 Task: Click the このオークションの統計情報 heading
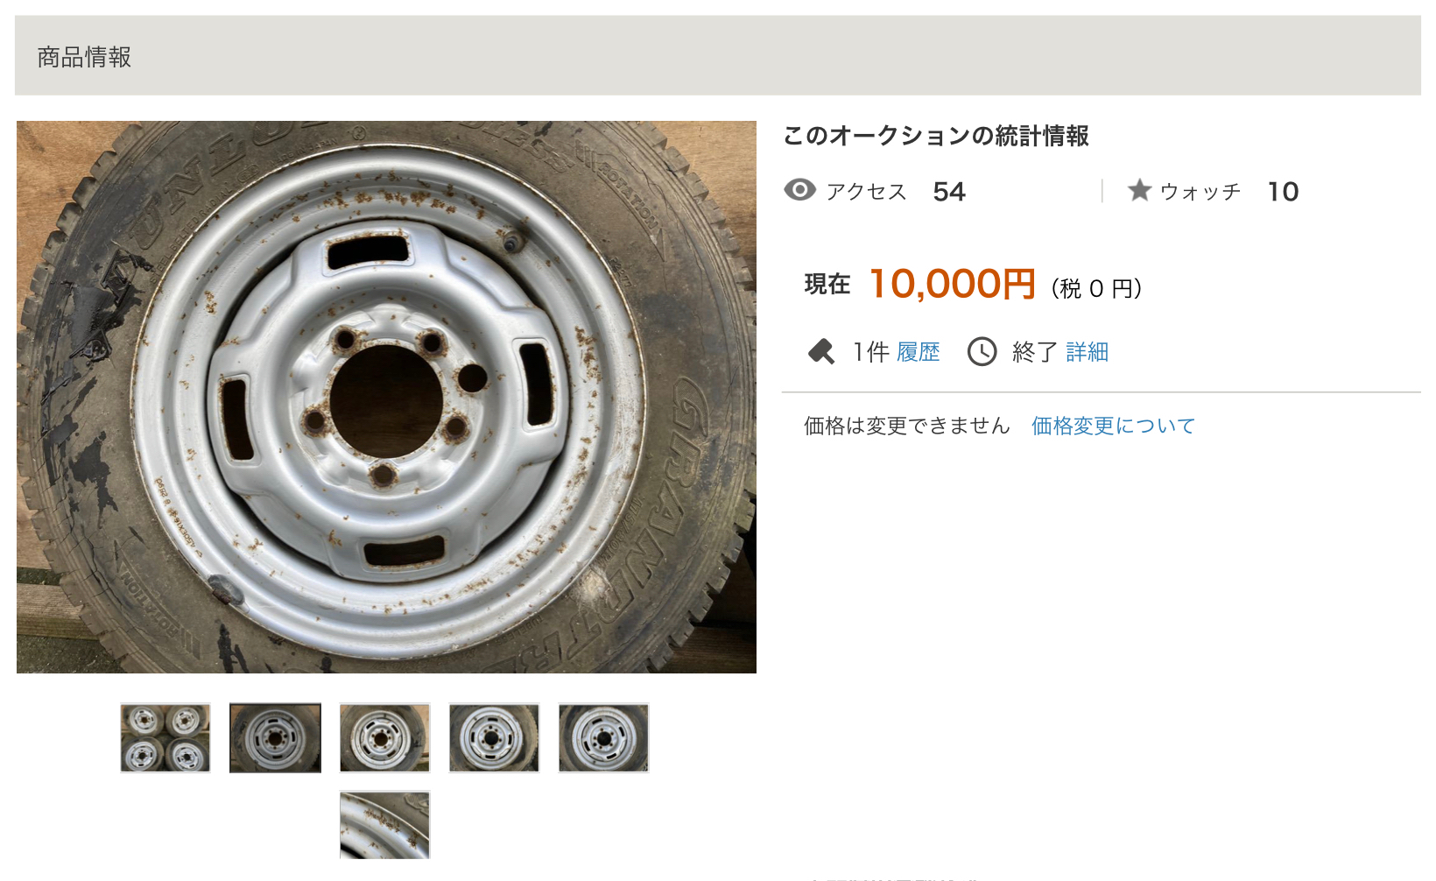point(936,136)
